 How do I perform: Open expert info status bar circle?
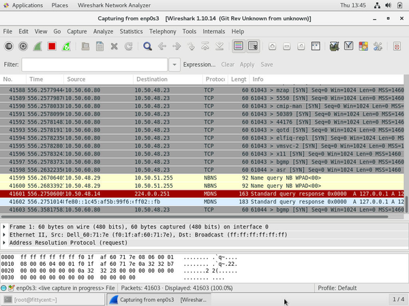pos(3,288)
